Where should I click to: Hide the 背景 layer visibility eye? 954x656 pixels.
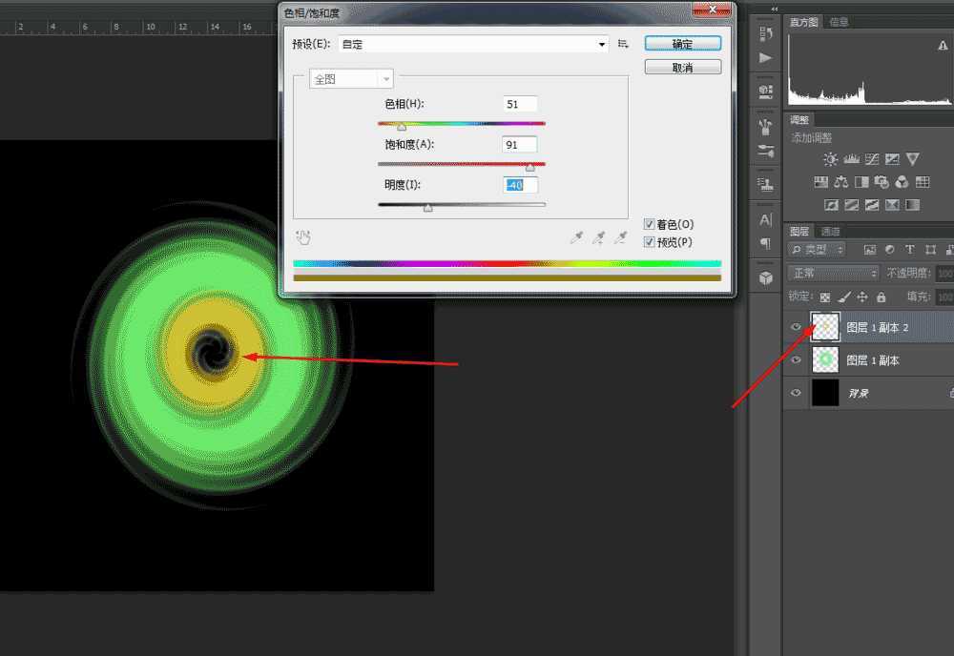click(795, 393)
